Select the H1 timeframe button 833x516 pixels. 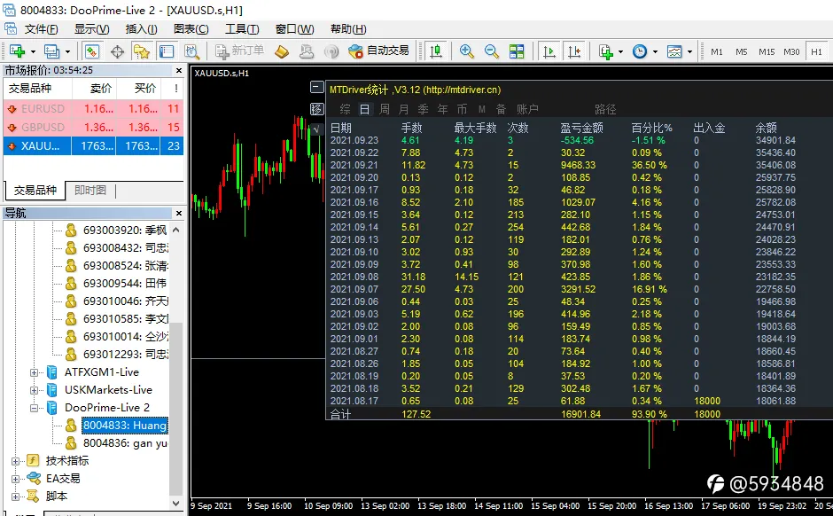click(x=816, y=51)
